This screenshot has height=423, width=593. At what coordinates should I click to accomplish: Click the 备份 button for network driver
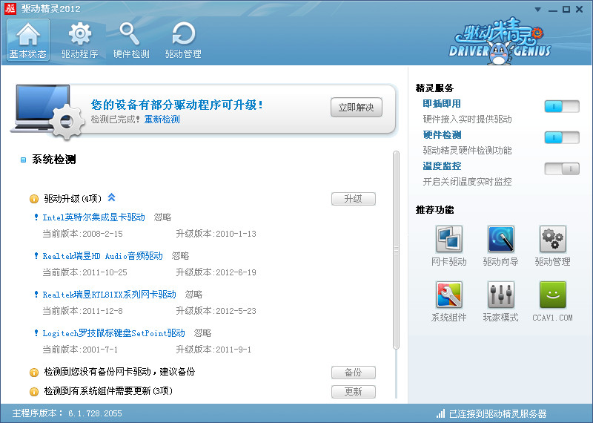[x=354, y=373]
